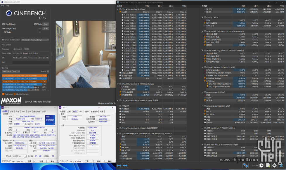The image size is (286, 170).
Task: Click sensor icon for Tcas row
Action: point(120,115)
